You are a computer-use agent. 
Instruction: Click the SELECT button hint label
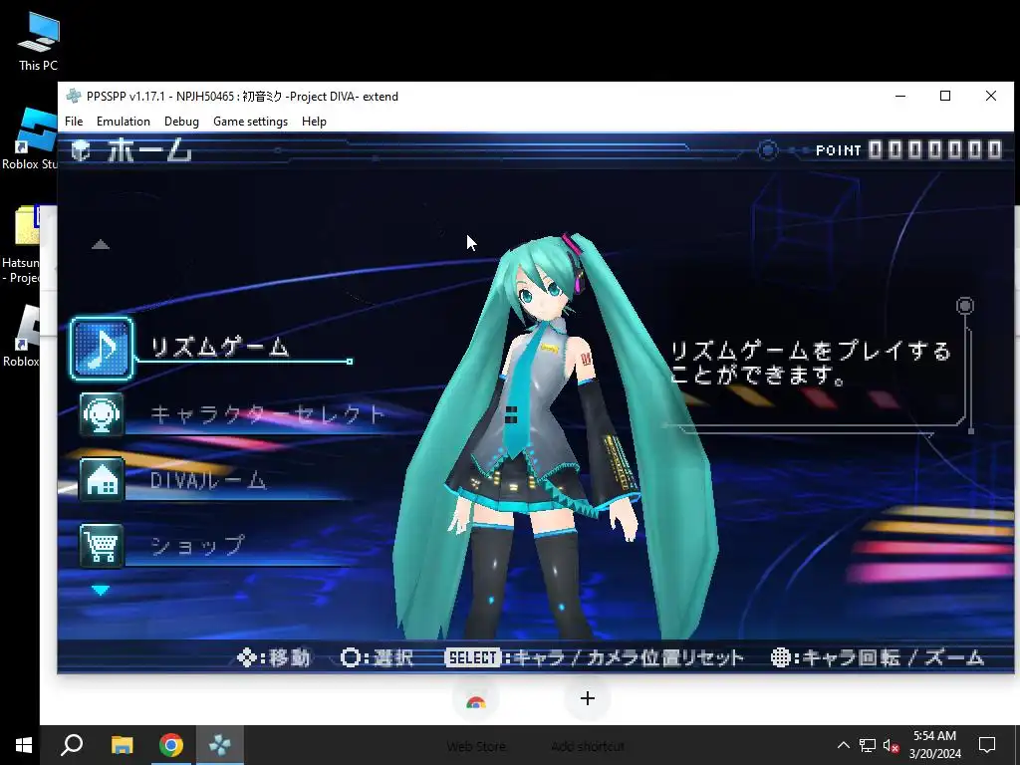pyautogui.click(x=472, y=657)
